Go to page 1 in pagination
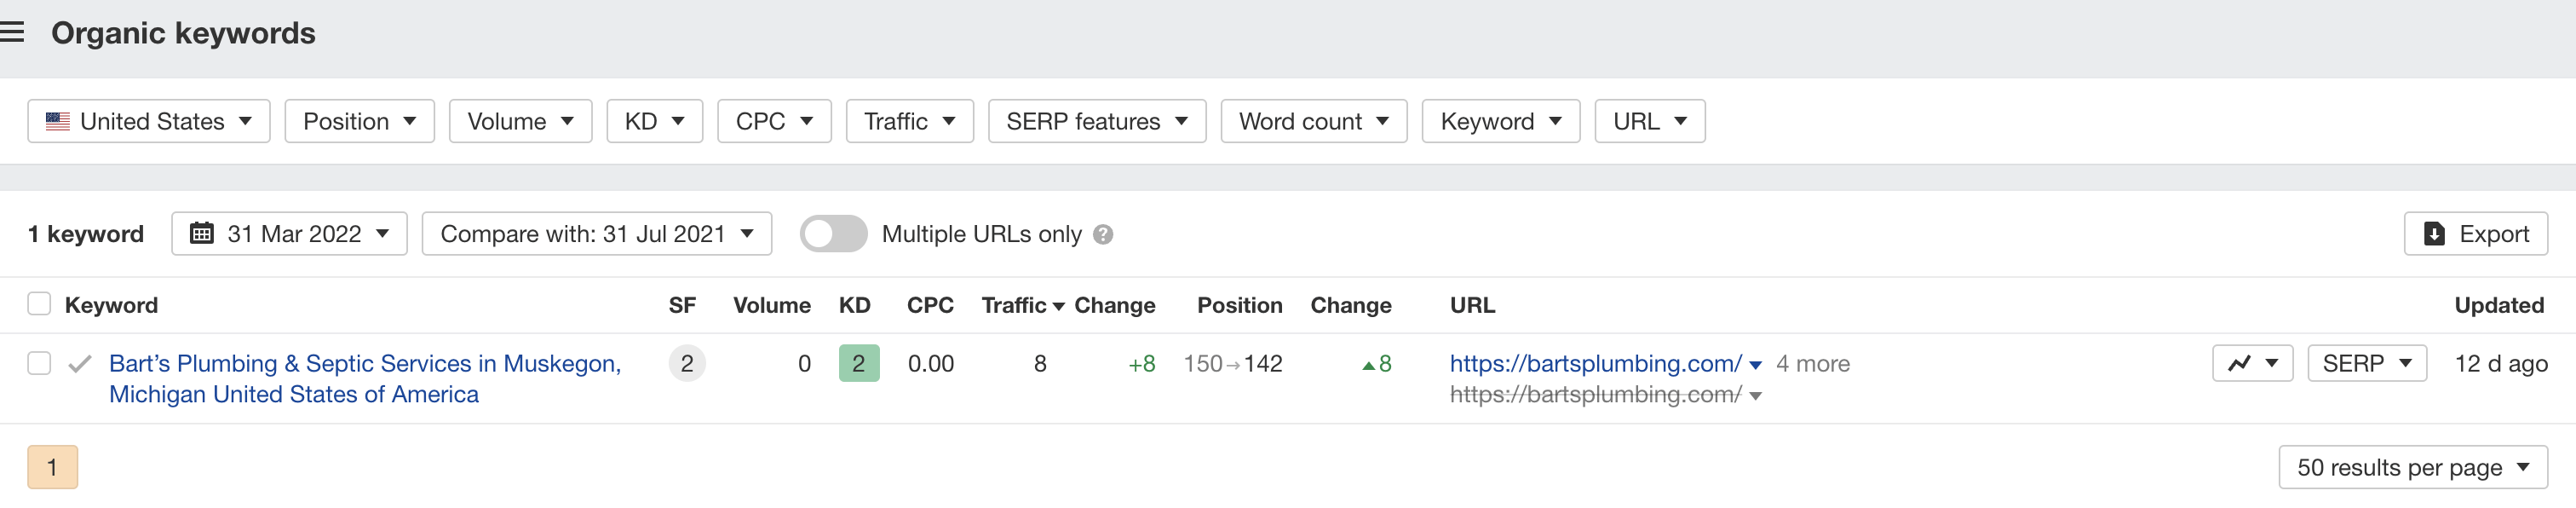 click(52, 467)
